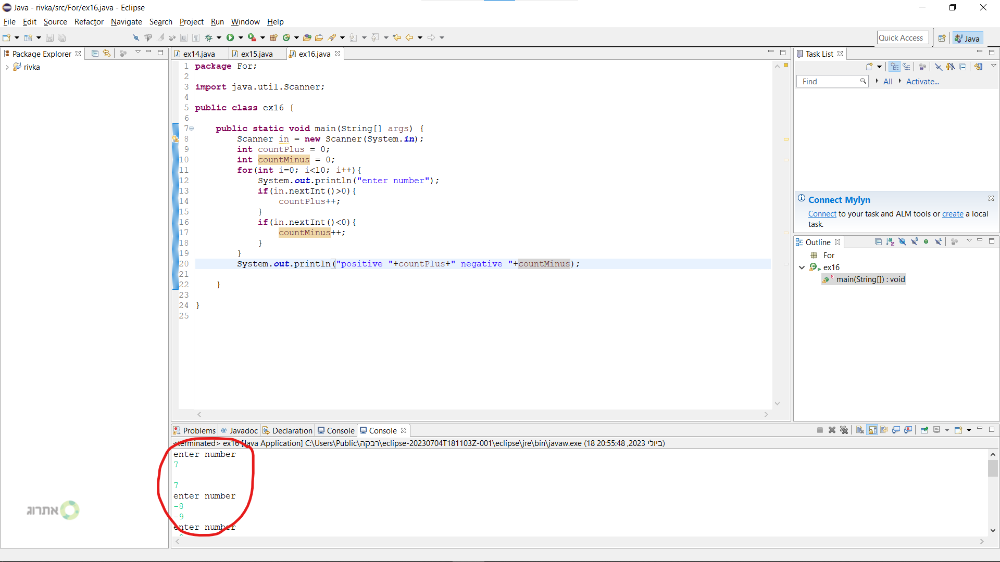Click Activate... link in Task List
This screenshot has height=562, width=1000.
click(x=922, y=82)
